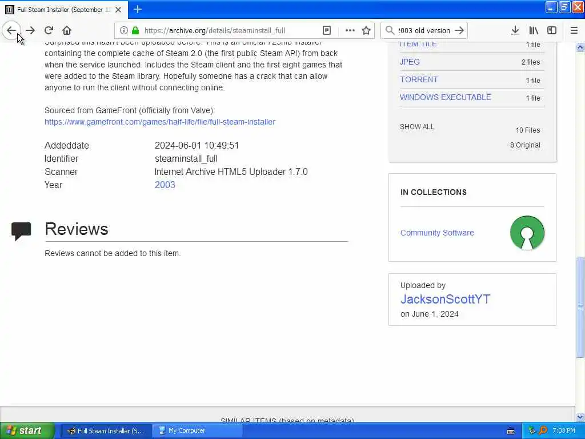This screenshot has height=439, width=585.
Task: Open ITEM TILE download option
Action: (418, 44)
